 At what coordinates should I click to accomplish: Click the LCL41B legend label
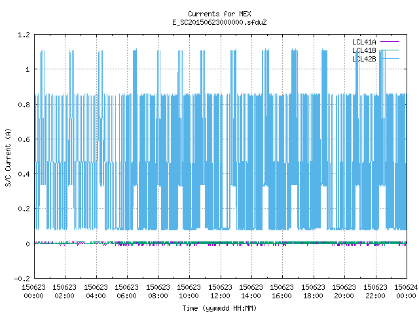coord(364,50)
